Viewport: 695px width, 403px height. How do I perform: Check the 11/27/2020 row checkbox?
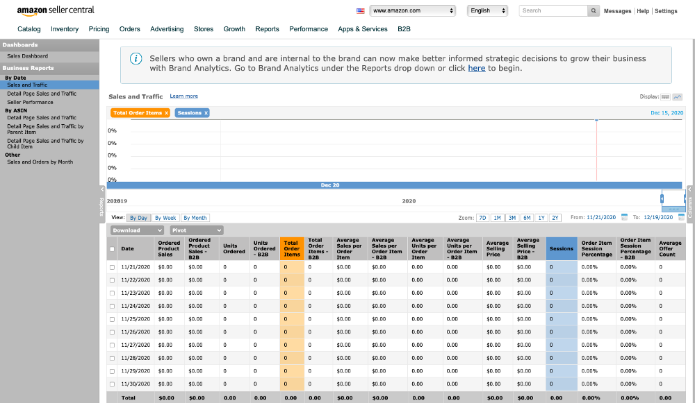(112, 345)
